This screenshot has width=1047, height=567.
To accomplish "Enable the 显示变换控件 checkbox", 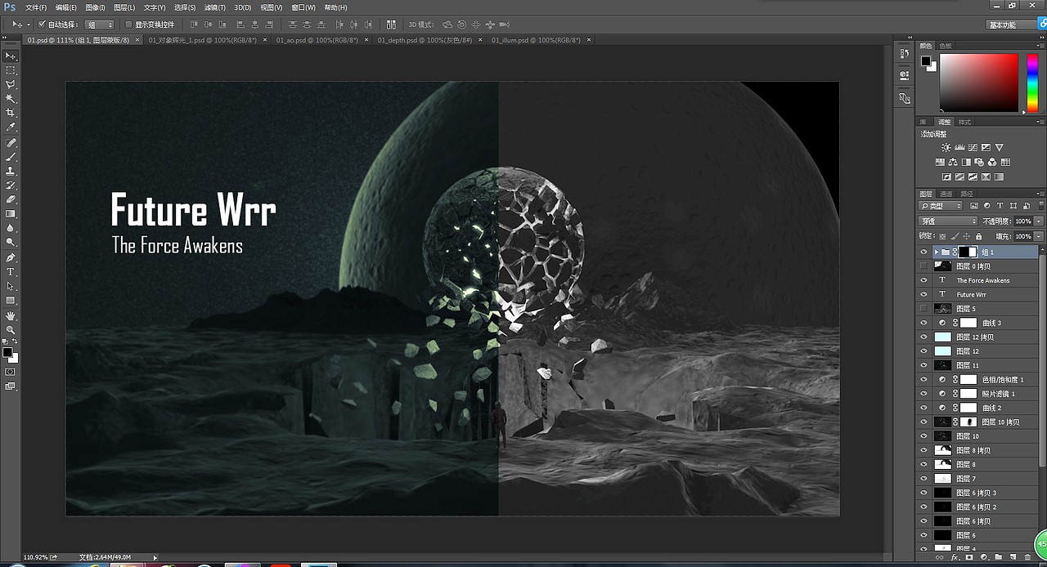I will tap(128, 25).
